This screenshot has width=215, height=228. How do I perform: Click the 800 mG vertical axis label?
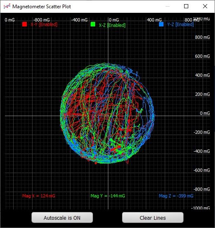pyautogui.click(x=202, y=37)
